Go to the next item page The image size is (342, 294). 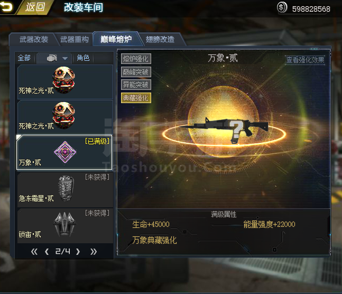tap(78, 252)
